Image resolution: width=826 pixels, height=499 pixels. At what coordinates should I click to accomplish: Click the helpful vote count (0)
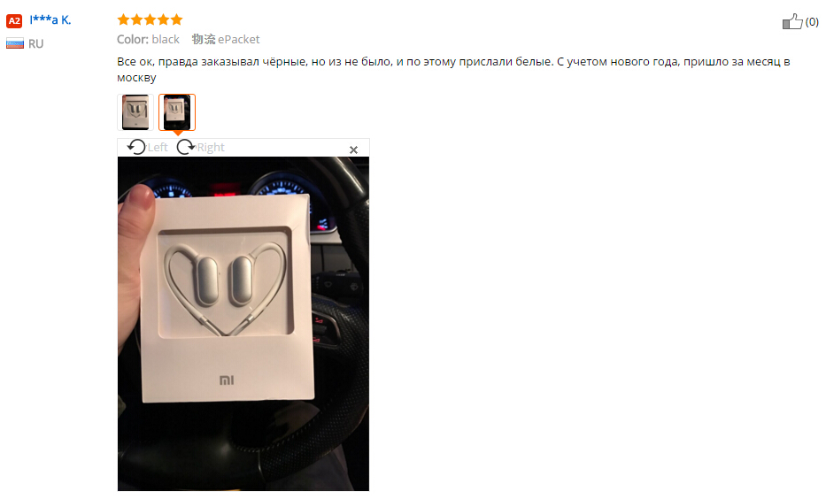click(x=812, y=21)
